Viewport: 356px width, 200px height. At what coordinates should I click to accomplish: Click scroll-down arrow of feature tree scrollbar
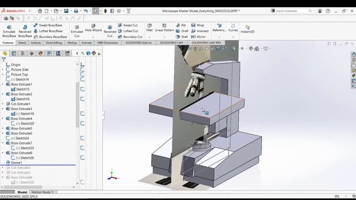tap(77, 183)
